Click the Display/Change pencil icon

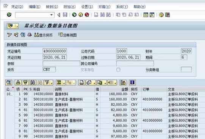click(9, 35)
